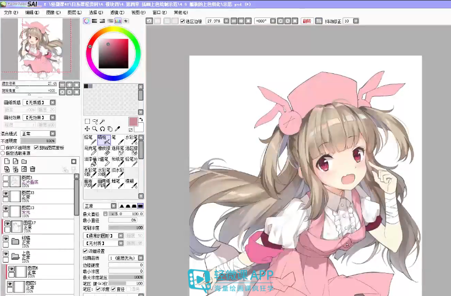The image size is (451, 296).
Task: Choose the 油漆桶 paint bucket tool
Action: (90, 161)
